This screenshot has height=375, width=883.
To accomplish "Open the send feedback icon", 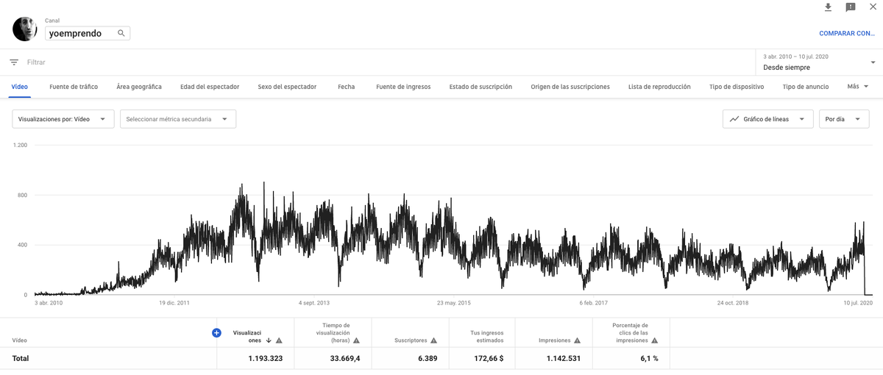I will (851, 7).
